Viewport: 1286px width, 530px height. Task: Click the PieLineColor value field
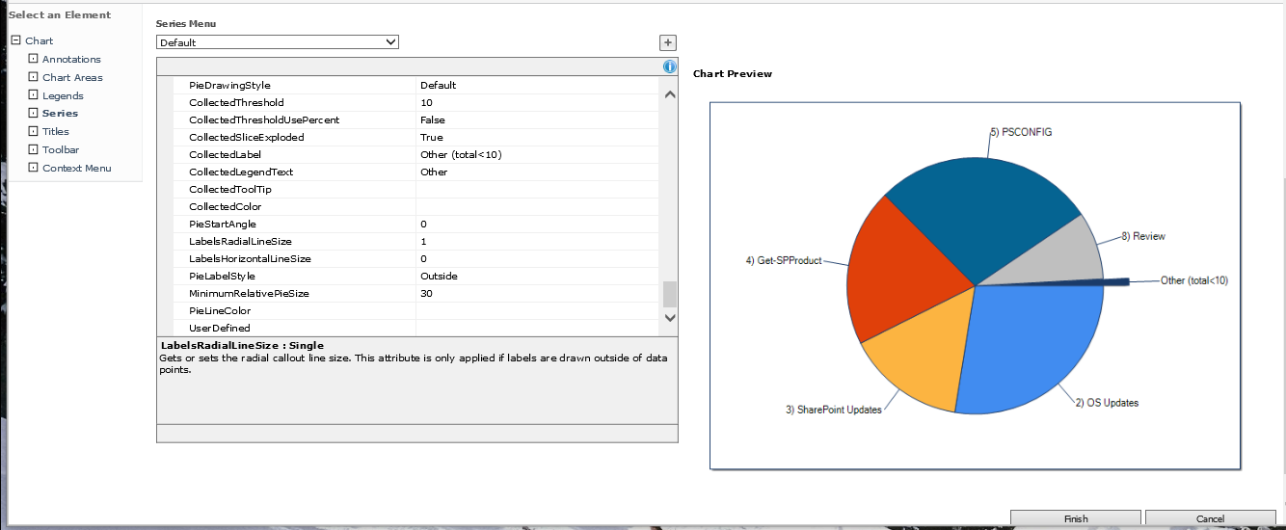click(x=537, y=310)
